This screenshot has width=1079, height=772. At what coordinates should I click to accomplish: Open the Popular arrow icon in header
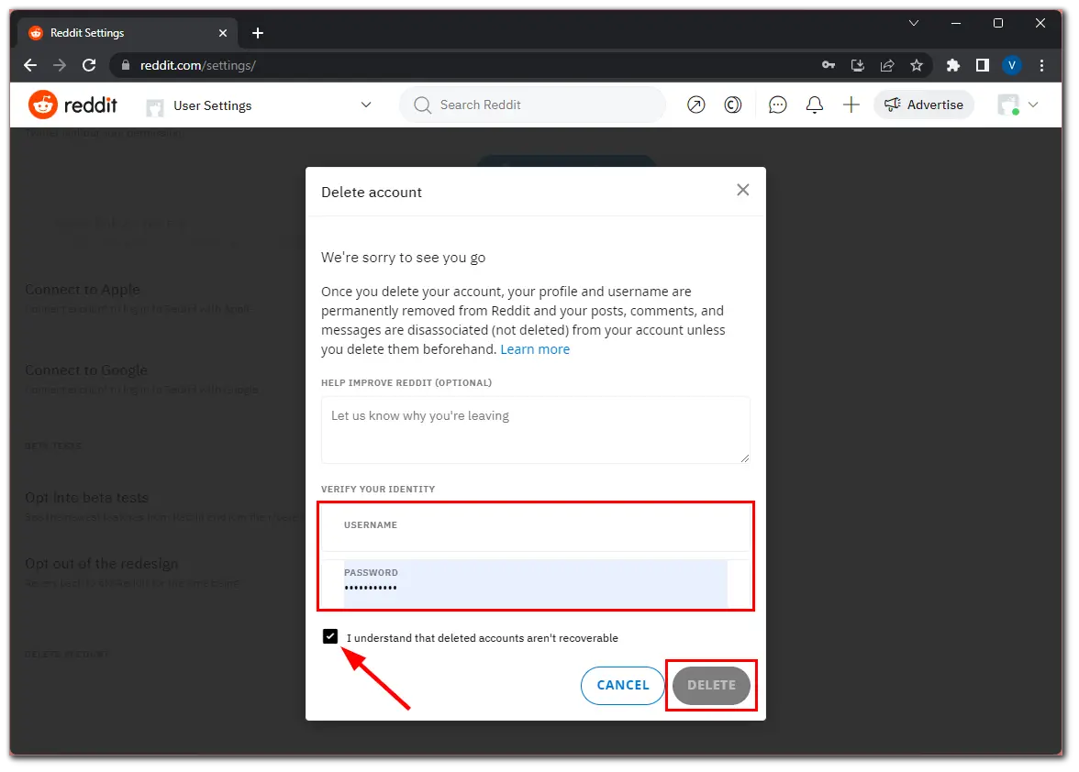tap(696, 105)
